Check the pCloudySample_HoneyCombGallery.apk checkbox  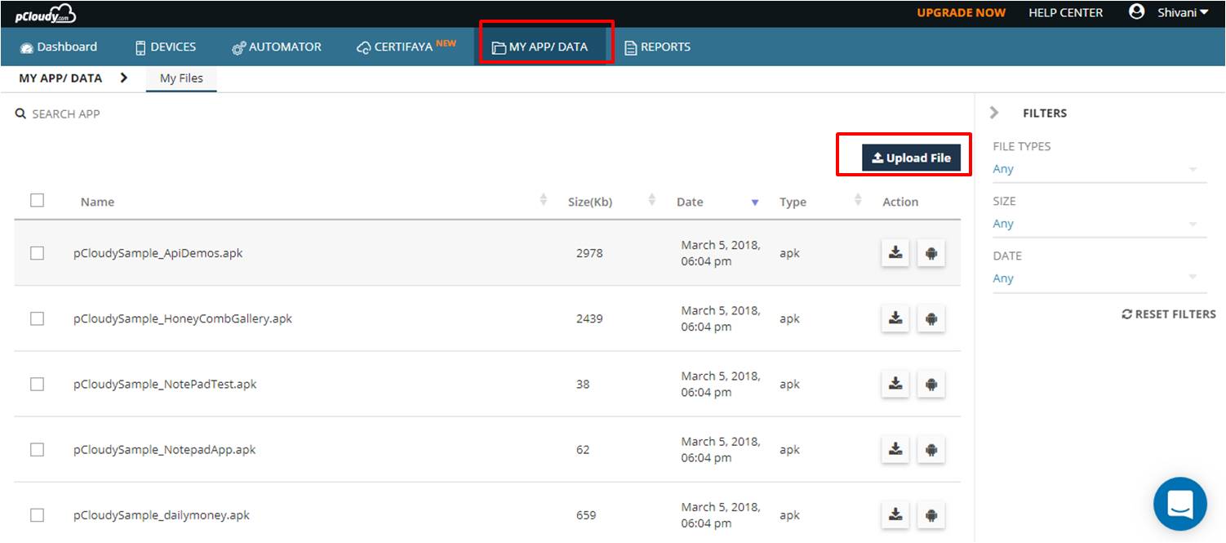click(37, 318)
